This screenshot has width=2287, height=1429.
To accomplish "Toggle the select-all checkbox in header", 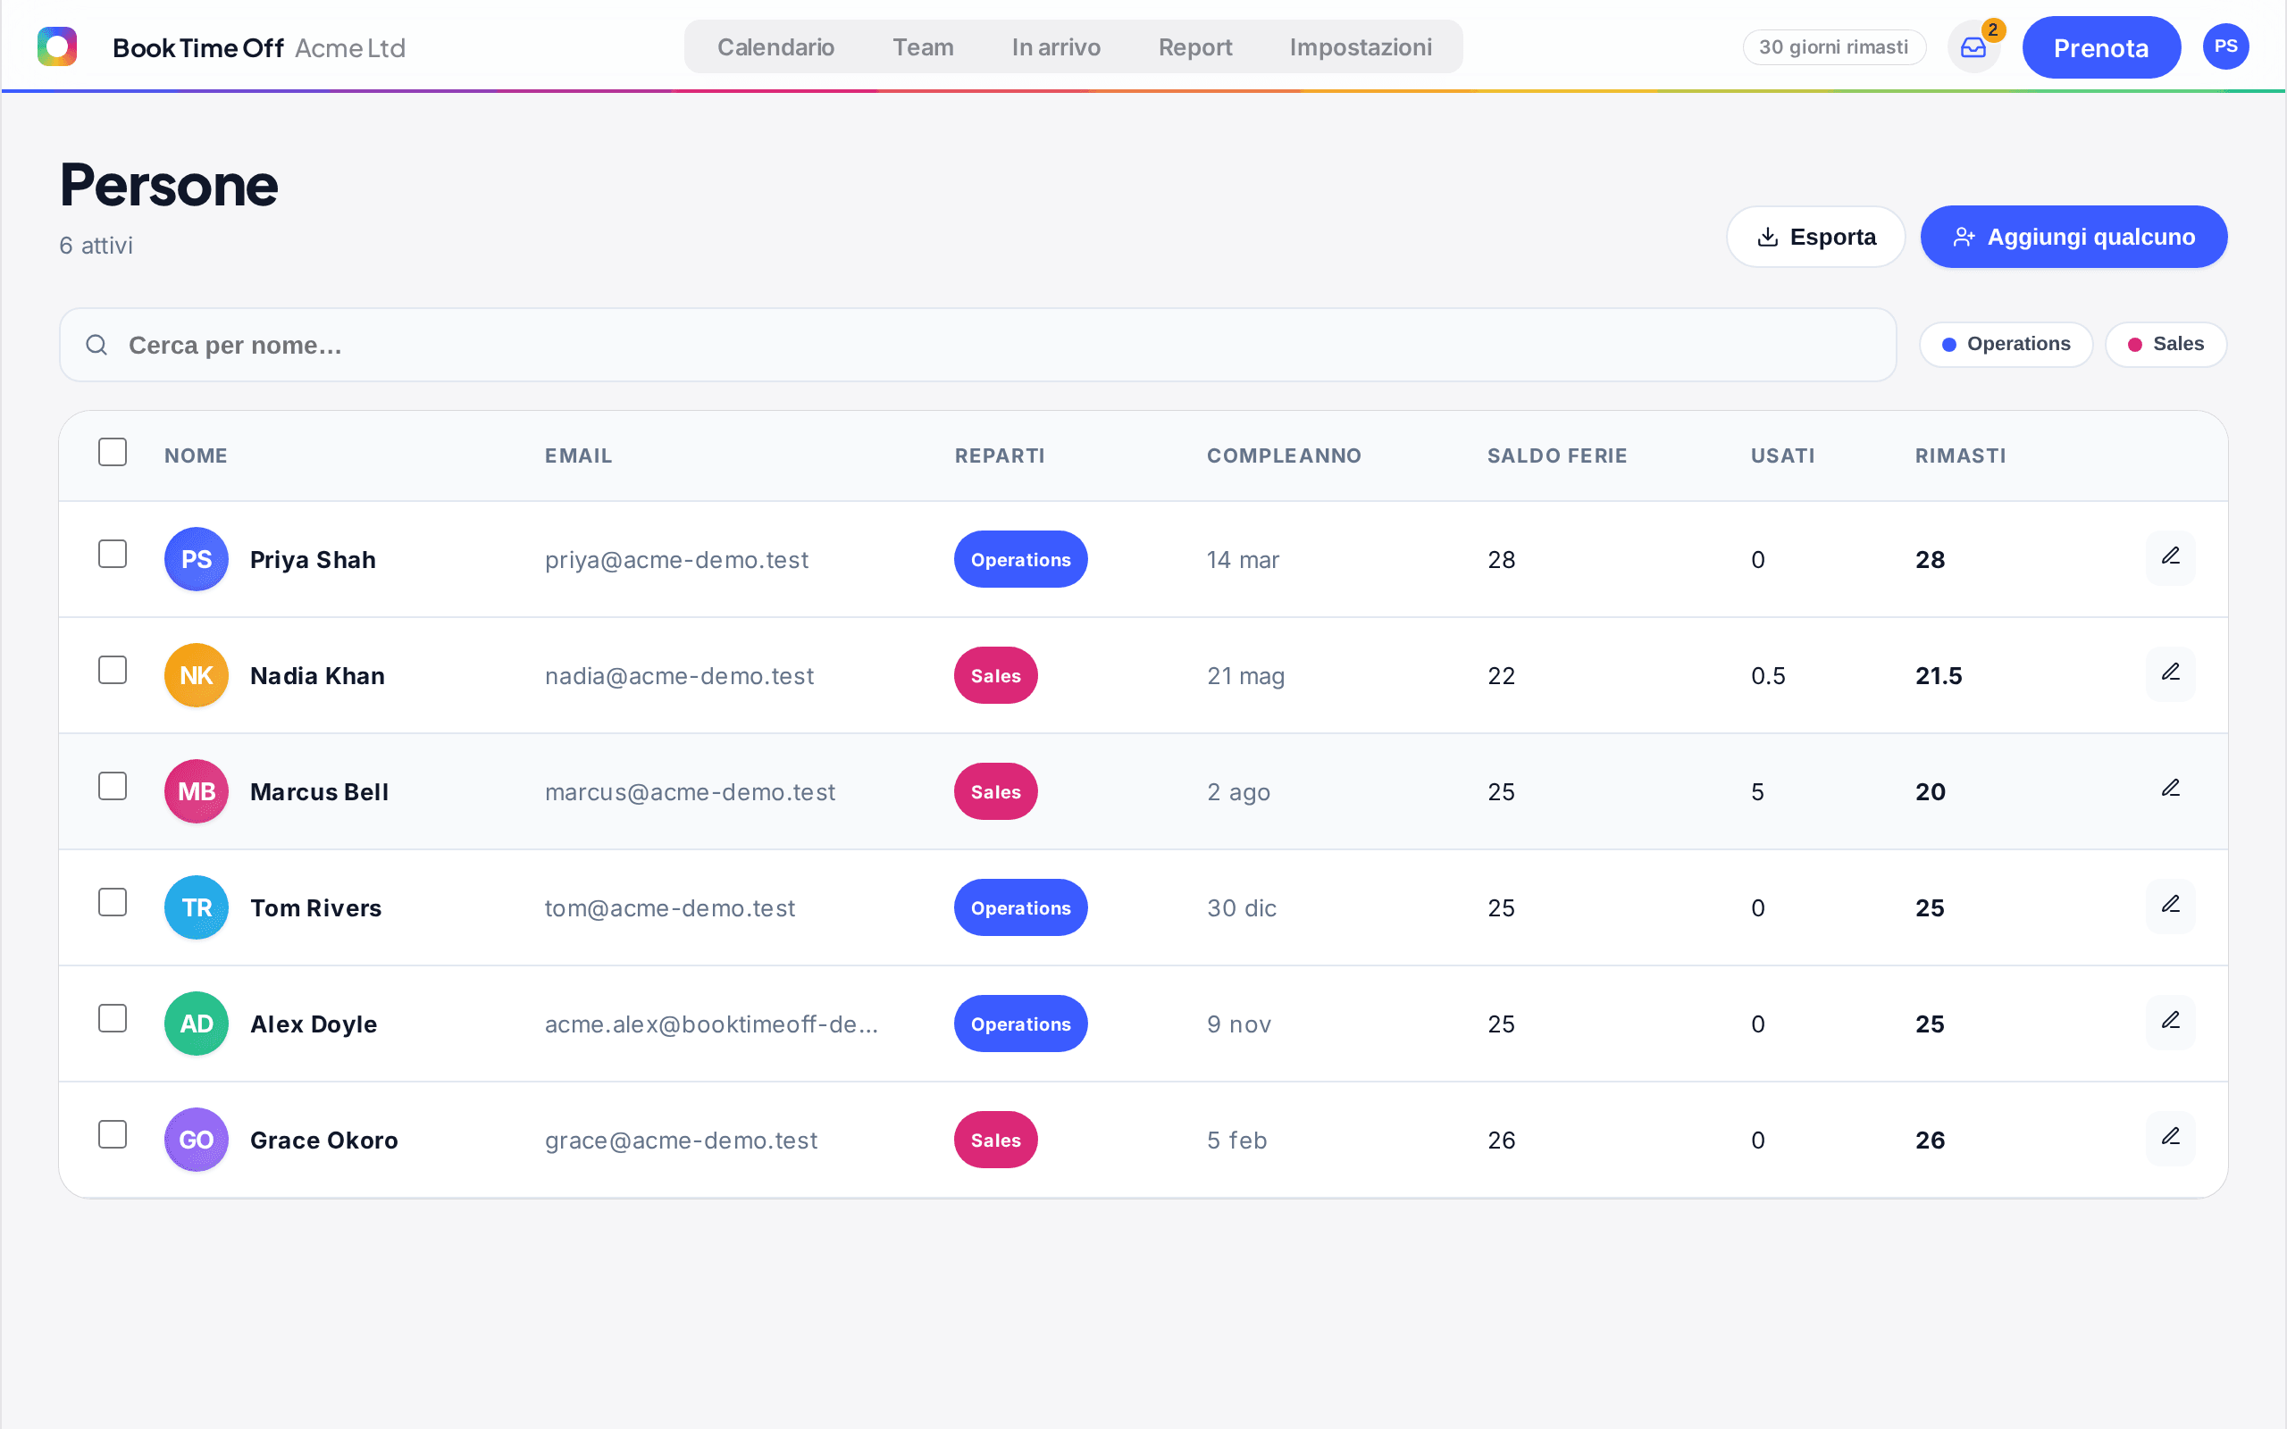I will pyautogui.click(x=113, y=453).
